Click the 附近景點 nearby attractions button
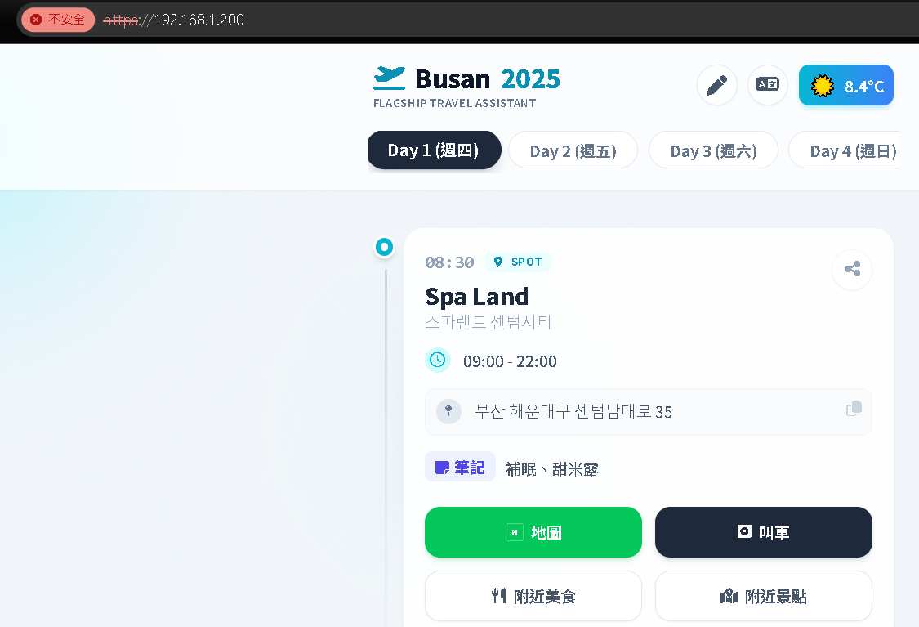919x627 pixels. pyautogui.click(x=763, y=596)
